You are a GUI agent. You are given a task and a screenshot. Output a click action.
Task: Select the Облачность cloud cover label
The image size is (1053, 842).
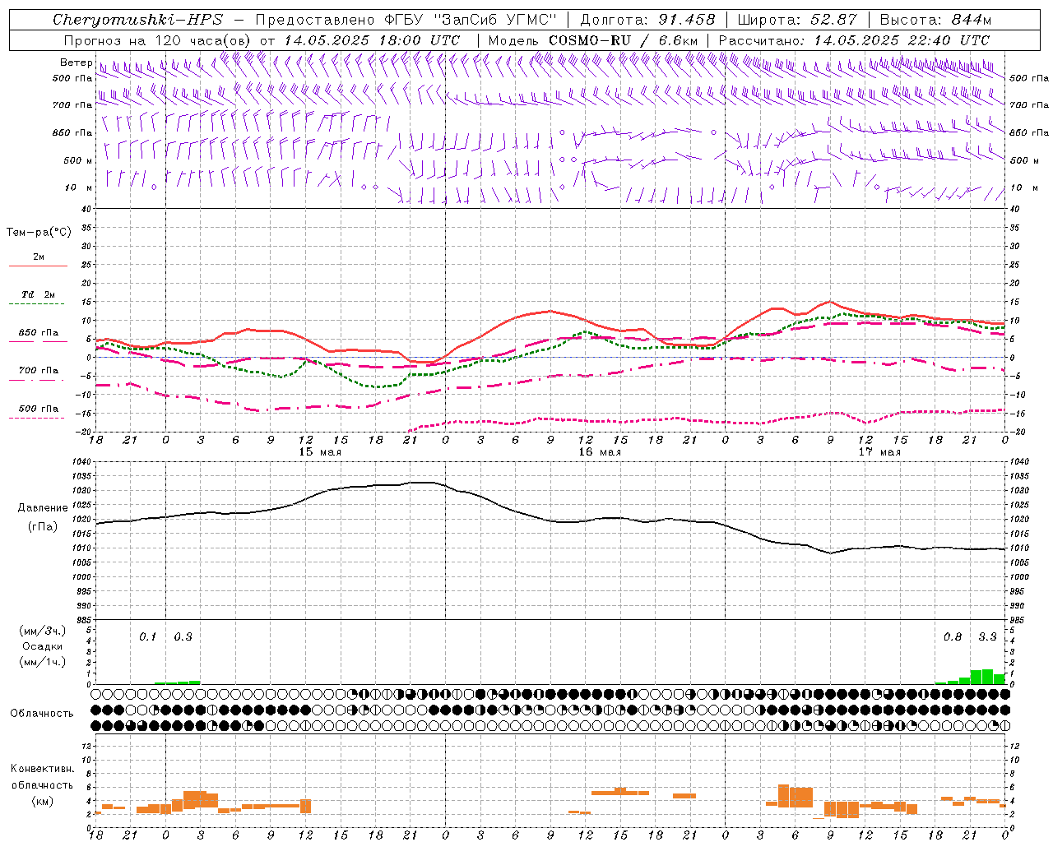click(42, 714)
